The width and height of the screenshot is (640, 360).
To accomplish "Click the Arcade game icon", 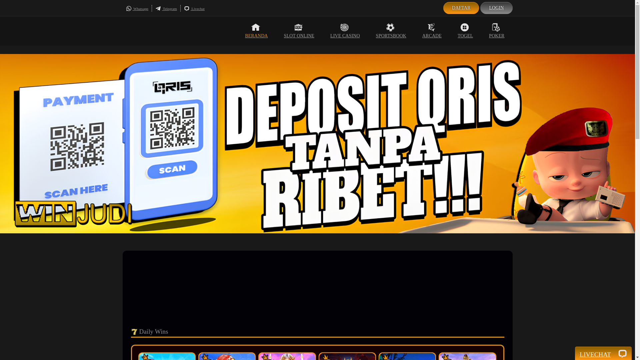I will 431,27.
